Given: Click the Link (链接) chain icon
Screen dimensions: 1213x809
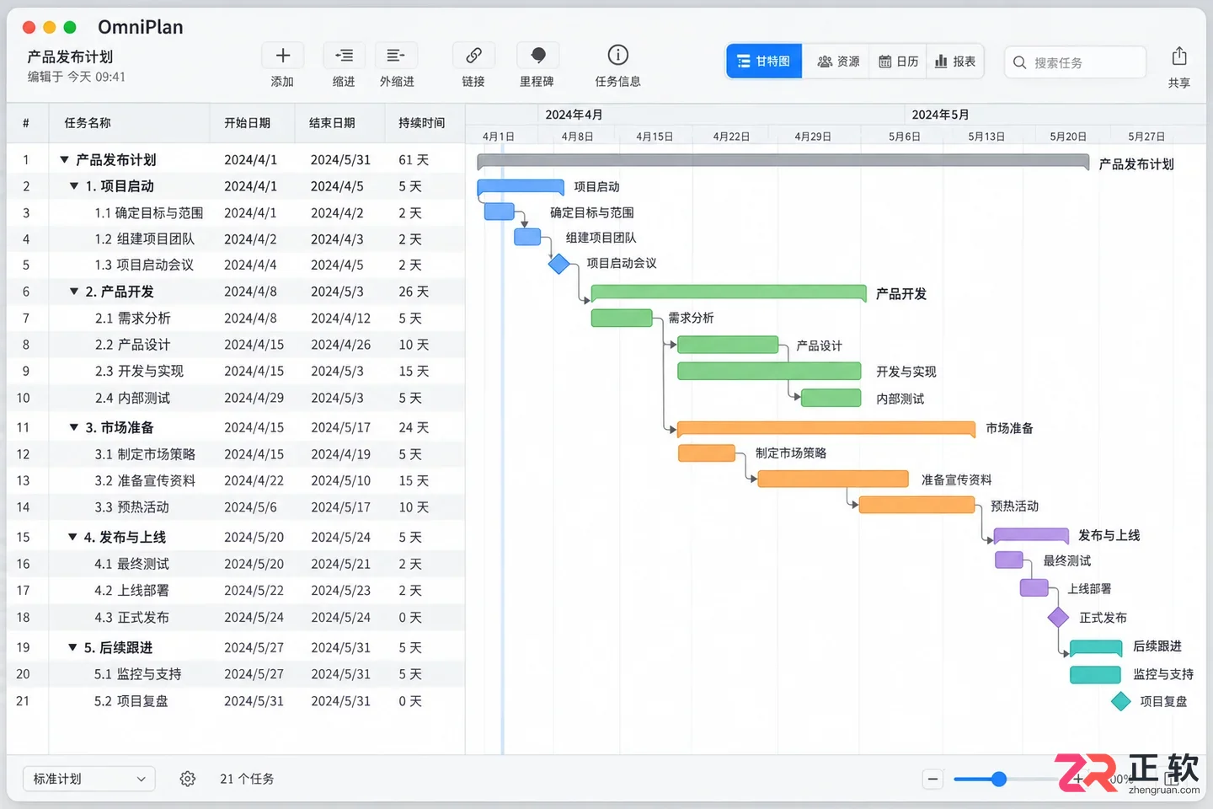Looking at the screenshot, I should (473, 56).
